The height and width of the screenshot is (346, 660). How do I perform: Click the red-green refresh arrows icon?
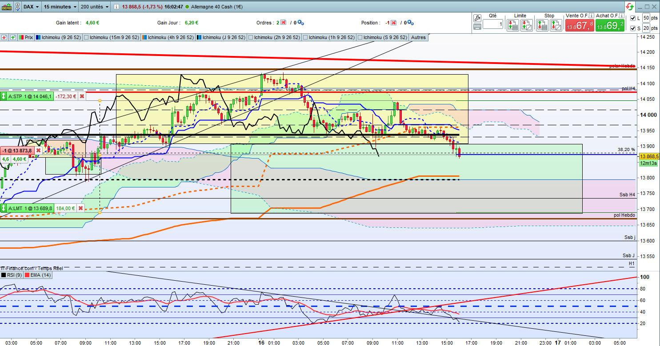630,7
